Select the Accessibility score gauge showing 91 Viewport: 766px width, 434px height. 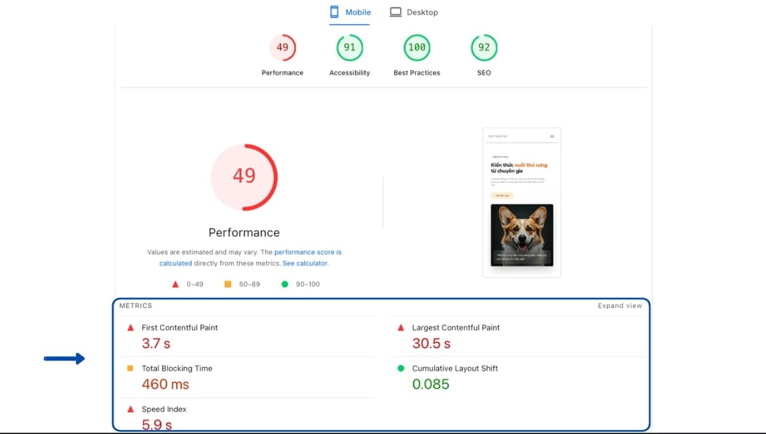[350, 47]
